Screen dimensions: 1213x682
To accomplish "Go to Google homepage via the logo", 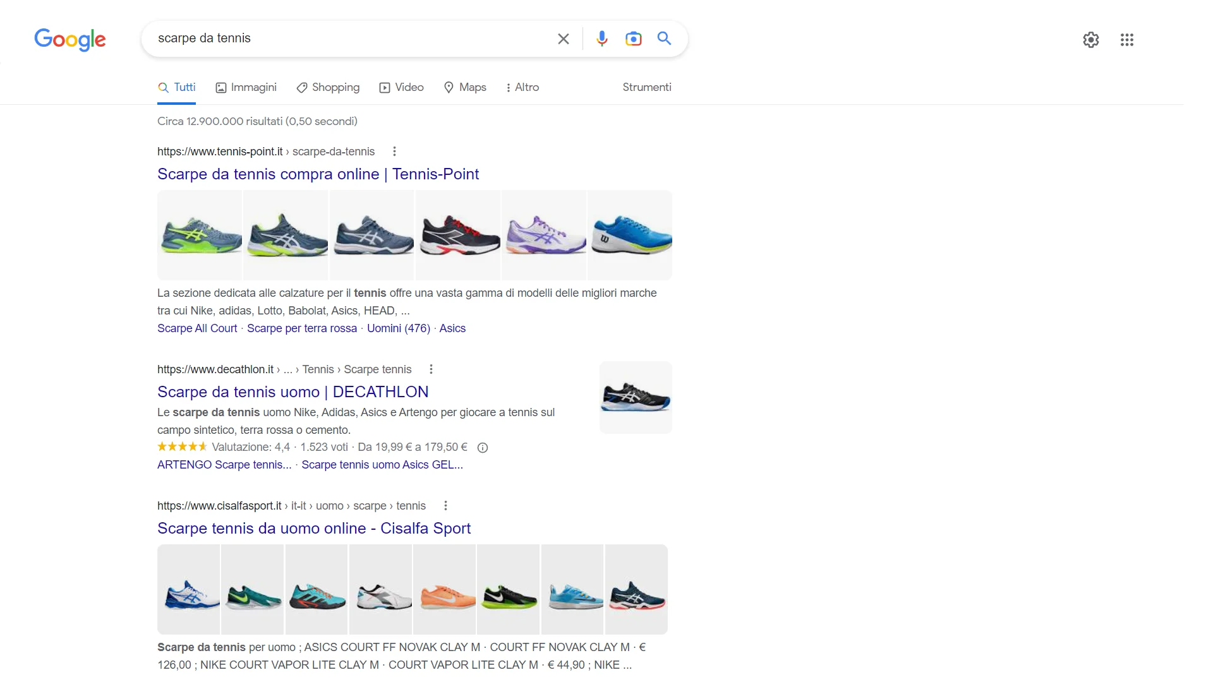I will (x=69, y=40).
